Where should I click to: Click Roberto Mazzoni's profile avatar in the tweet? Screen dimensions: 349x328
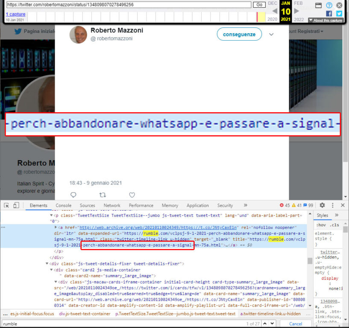(78, 35)
